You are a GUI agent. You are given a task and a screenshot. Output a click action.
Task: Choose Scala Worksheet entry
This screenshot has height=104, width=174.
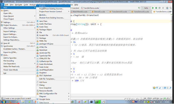pos(53,64)
